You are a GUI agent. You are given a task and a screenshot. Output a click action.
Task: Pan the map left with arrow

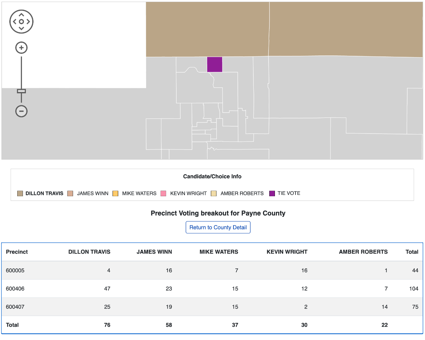(14, 22)
